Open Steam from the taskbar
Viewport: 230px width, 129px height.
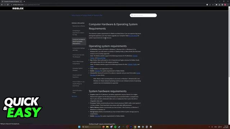[x=119, y=127]
